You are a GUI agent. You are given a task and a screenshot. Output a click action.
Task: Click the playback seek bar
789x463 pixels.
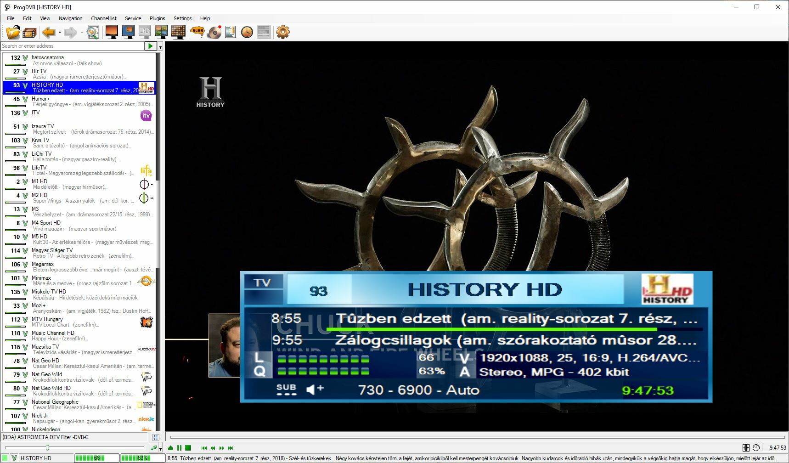tap(477, 437)
